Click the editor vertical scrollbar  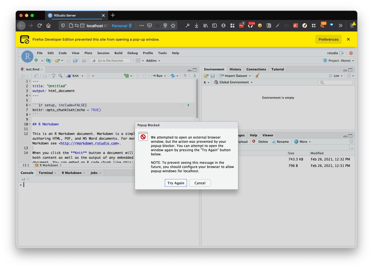tap(197, 99)
